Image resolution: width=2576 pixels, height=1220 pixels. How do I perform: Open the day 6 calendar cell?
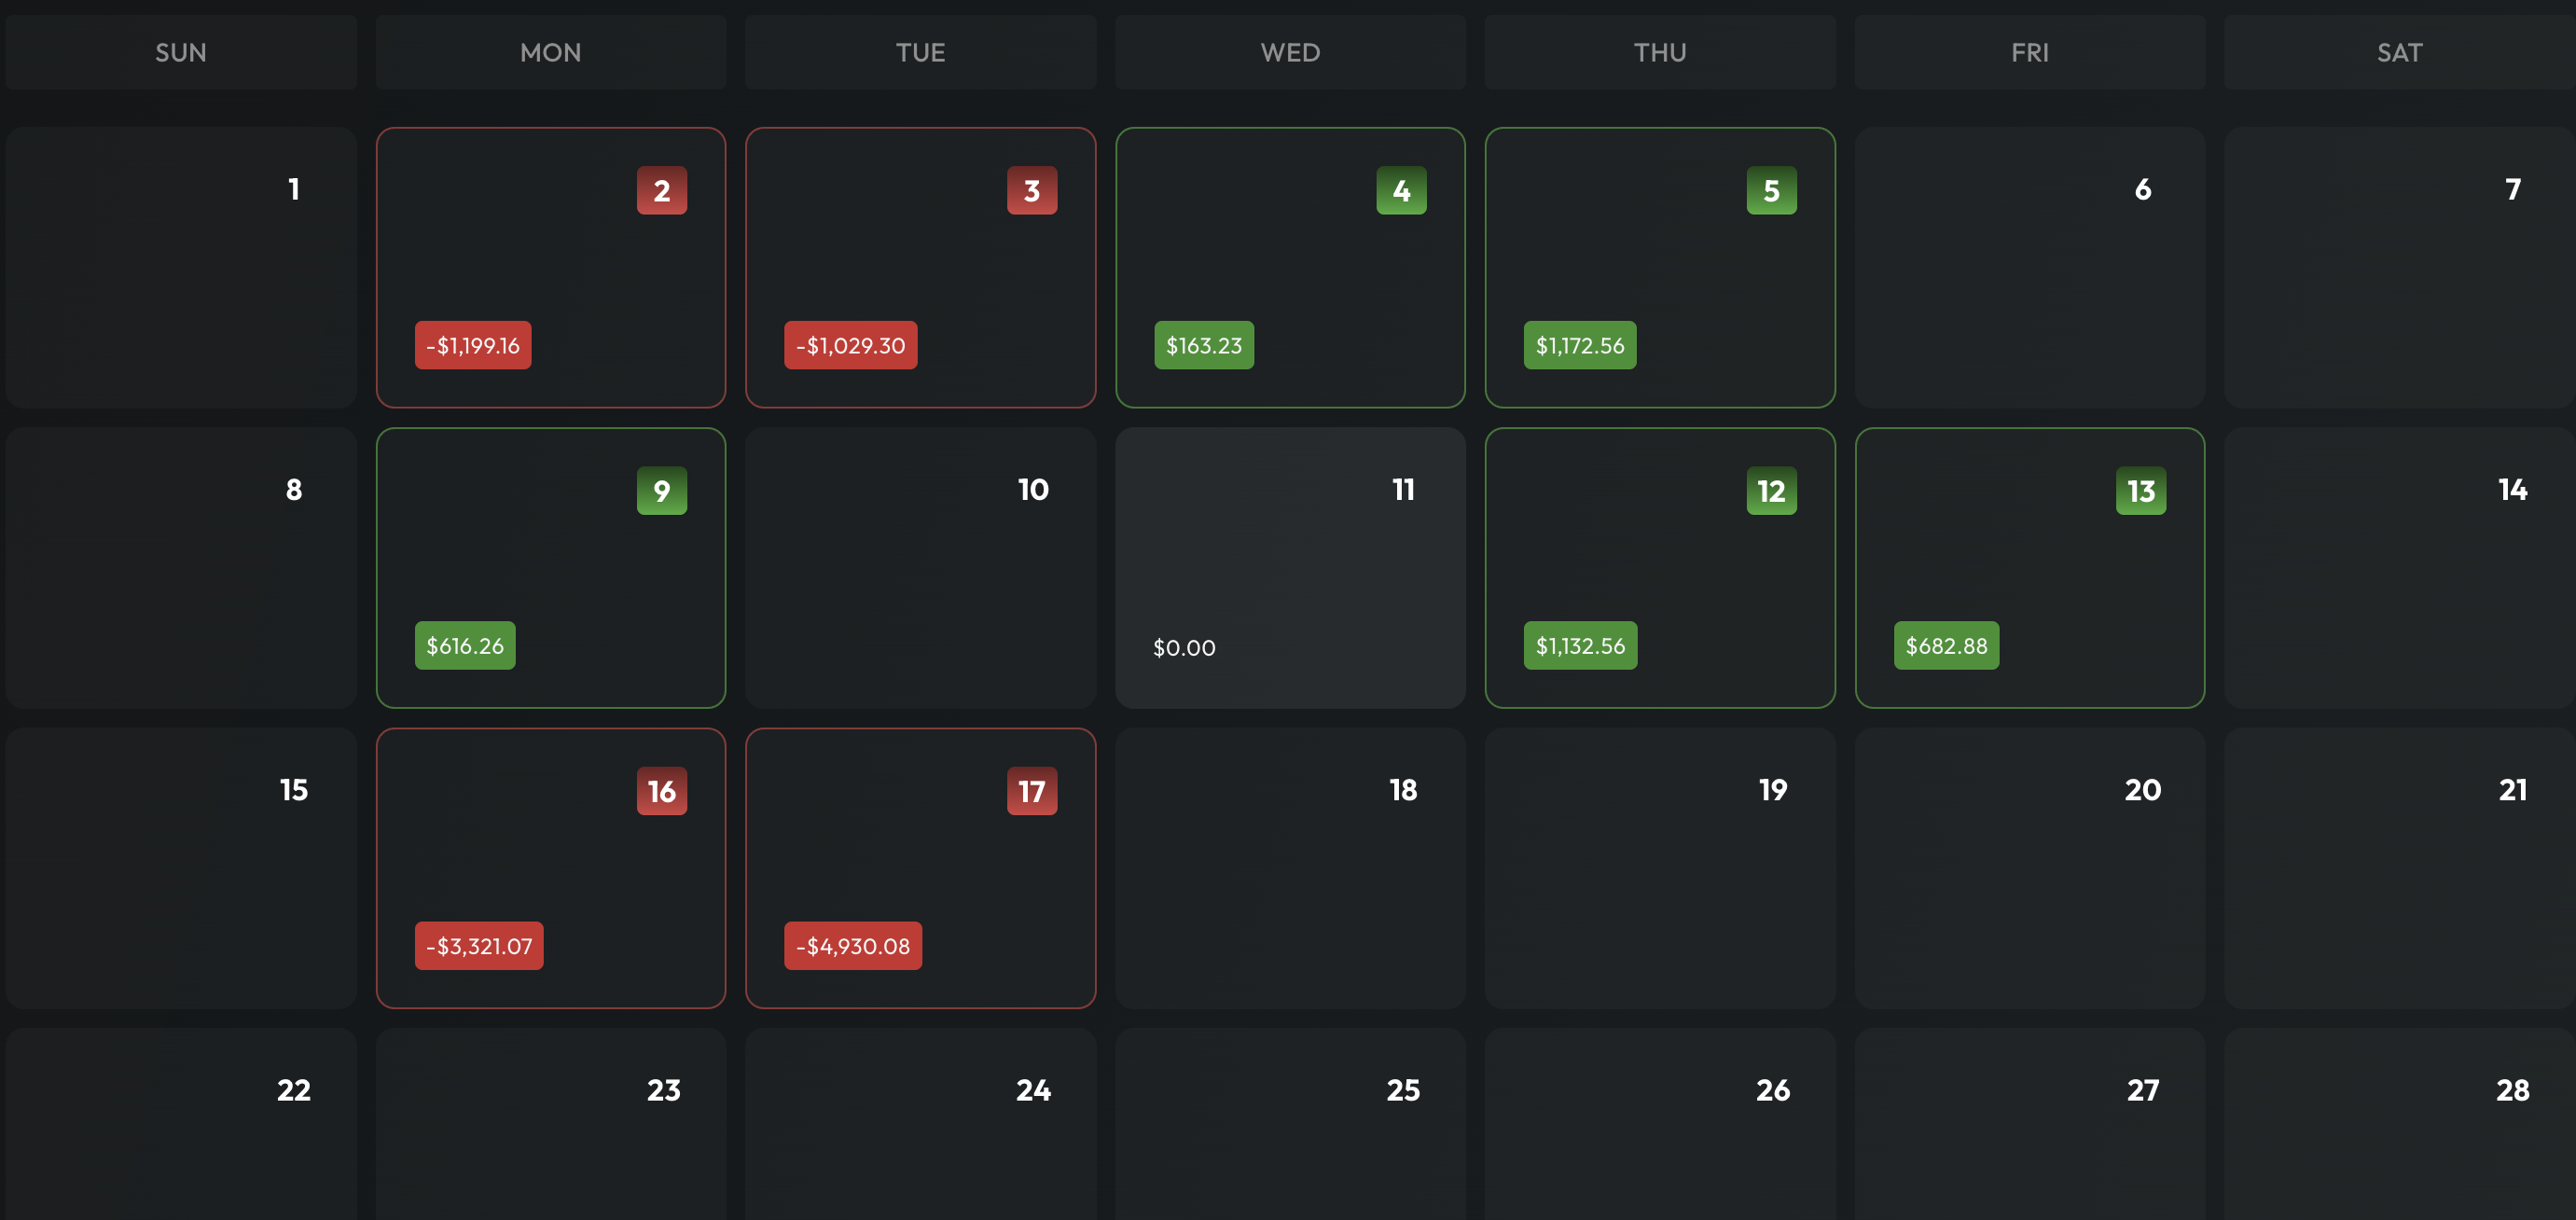coord(2029,267)
